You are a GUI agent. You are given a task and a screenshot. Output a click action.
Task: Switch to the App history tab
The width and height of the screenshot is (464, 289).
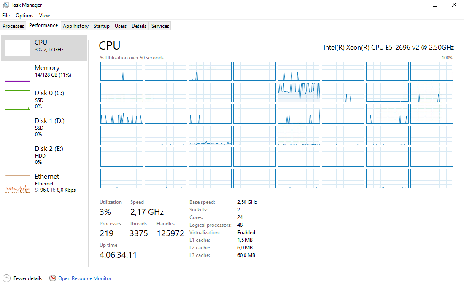pos(76,26)
